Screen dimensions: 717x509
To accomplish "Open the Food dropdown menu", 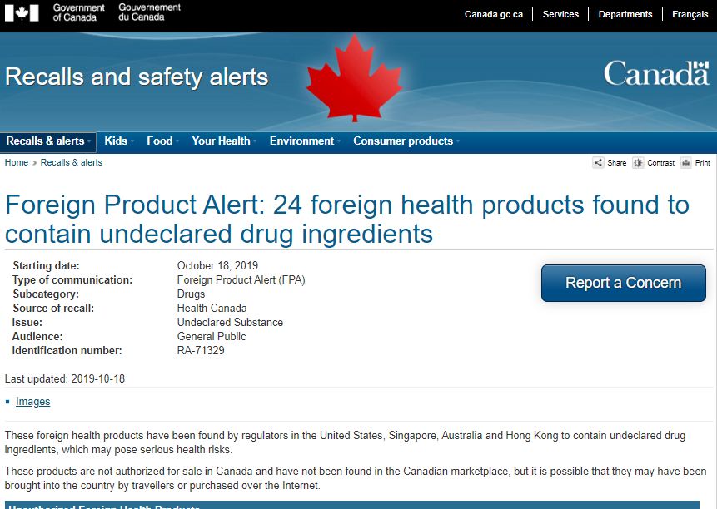I will 162,141.
